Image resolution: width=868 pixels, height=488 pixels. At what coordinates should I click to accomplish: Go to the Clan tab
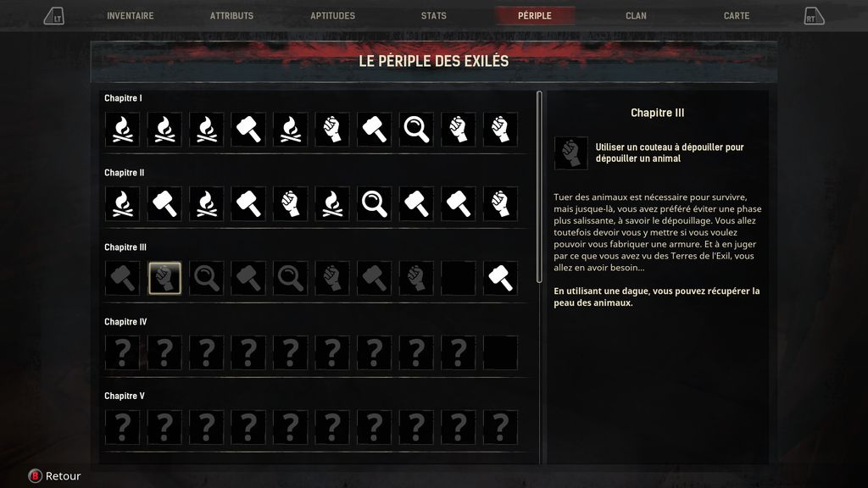[x=636, y=15]
